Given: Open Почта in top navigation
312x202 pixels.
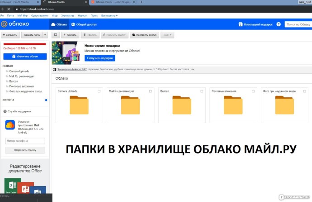Looking at the screenshot, I should pyautogui.click(x=10, y=15).
